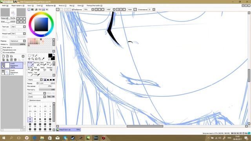This screenshot has height=141, width=251.
Task: Click the canvas vertical scrollbar thumb
Action: click(249, 76)
